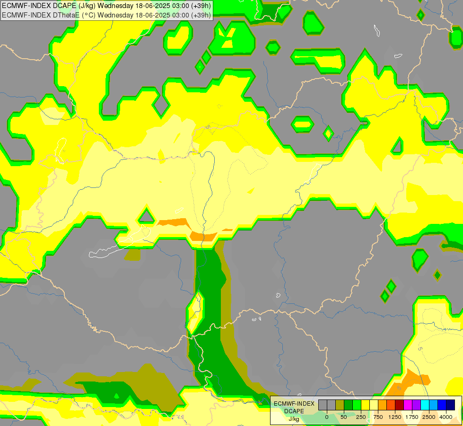Select the saturated yellow legend swatch

(365, 405)
